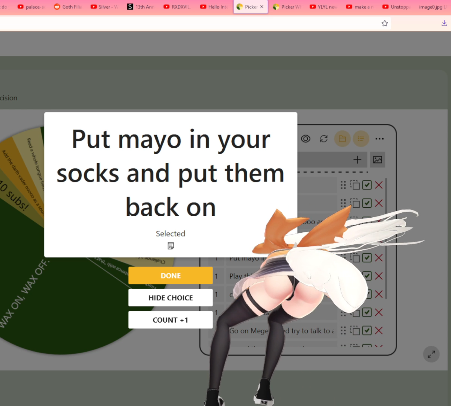Switch to the image0.jpg tab
The image size is (451, 406).
[433, 7]
